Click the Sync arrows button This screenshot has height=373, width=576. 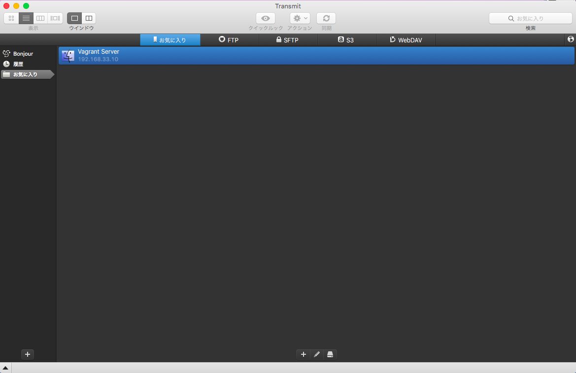click(x=326, y=18)
